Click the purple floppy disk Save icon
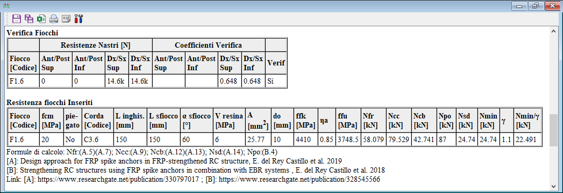This screenshot has height=193, width=563. click(x=16, y=19)
